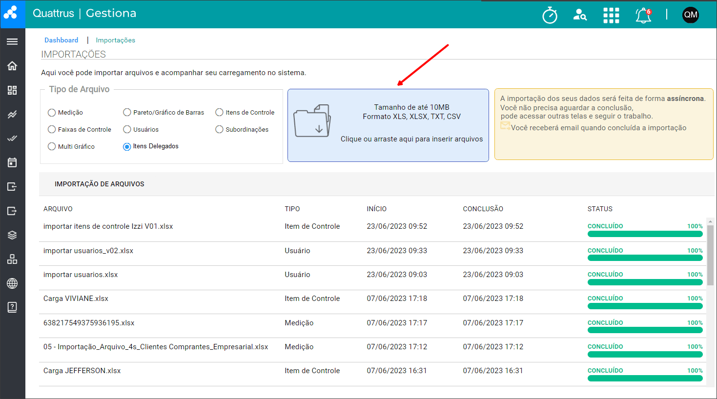Go to Home via sidebar house icon
This screenshot has height=399, width=717.
(12, 66)
